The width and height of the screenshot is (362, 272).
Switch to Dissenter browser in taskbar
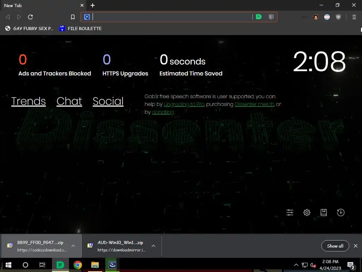pyautogui.click(x=60, y=265)
